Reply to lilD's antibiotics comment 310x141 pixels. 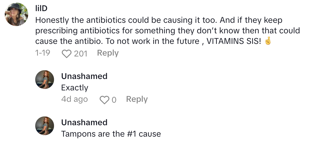pyautogui.click(x=108, y=53)
